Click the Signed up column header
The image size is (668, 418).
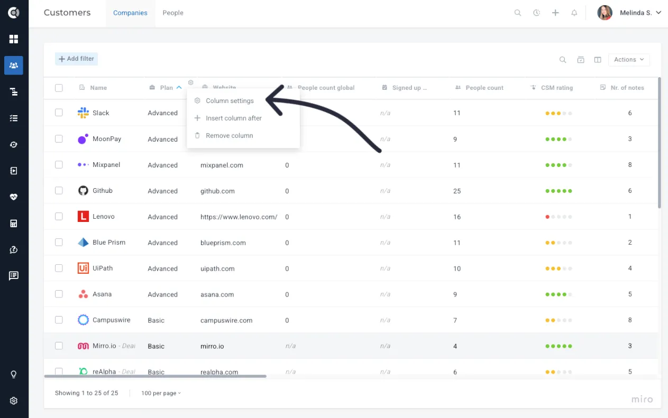pyautogui.click(x=409, y=88)
